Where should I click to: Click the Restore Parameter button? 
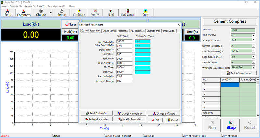[97, 119]
